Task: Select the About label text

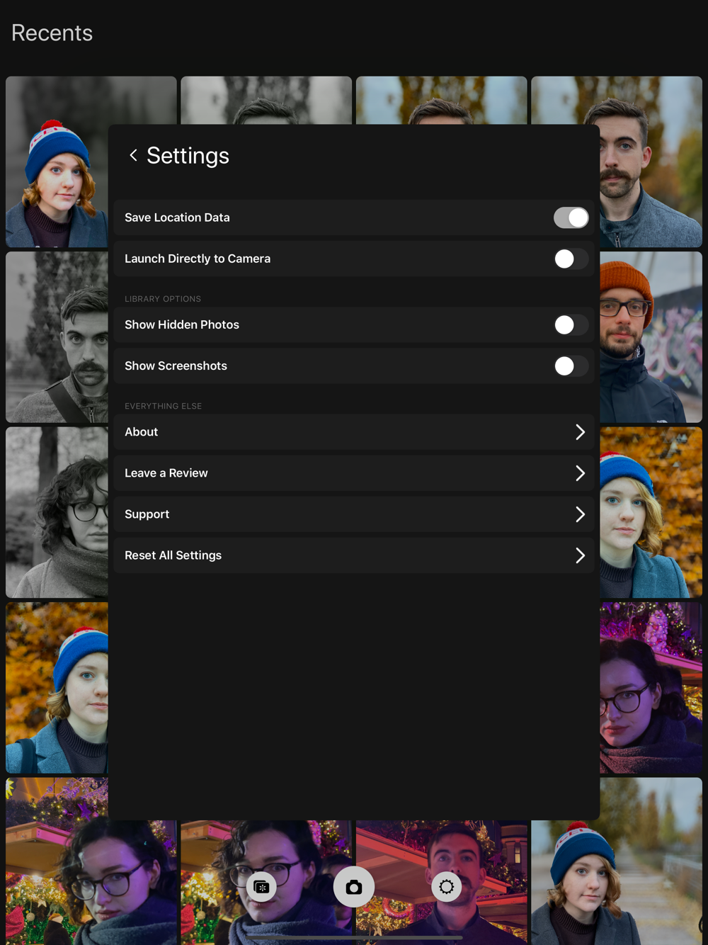Action: tap(142, 432)
